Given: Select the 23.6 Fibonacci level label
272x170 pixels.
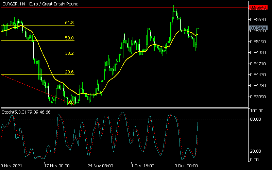Looking at the screenshot, I should (x=69, y=72).
